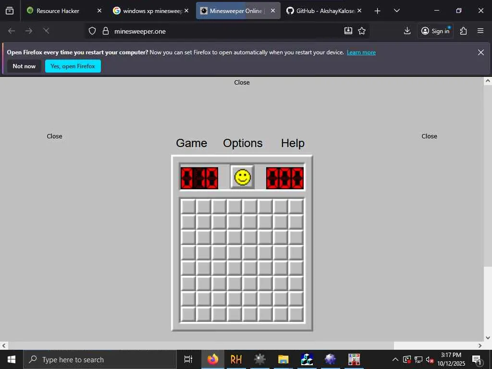Click the network tray icon

coord(418,359)
